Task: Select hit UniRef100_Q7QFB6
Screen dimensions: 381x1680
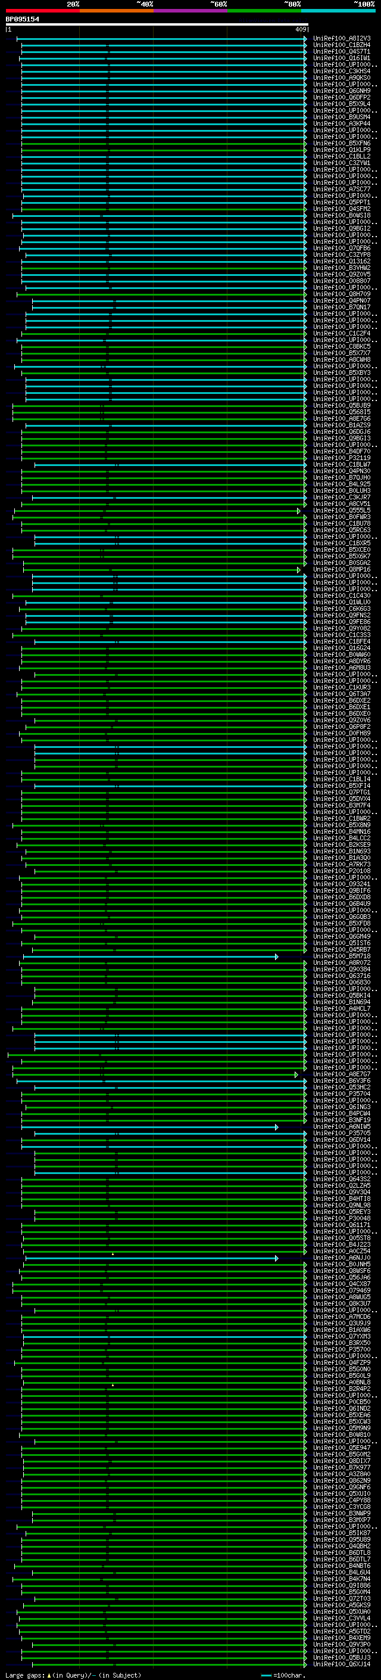Action: (x=341, y=249)
